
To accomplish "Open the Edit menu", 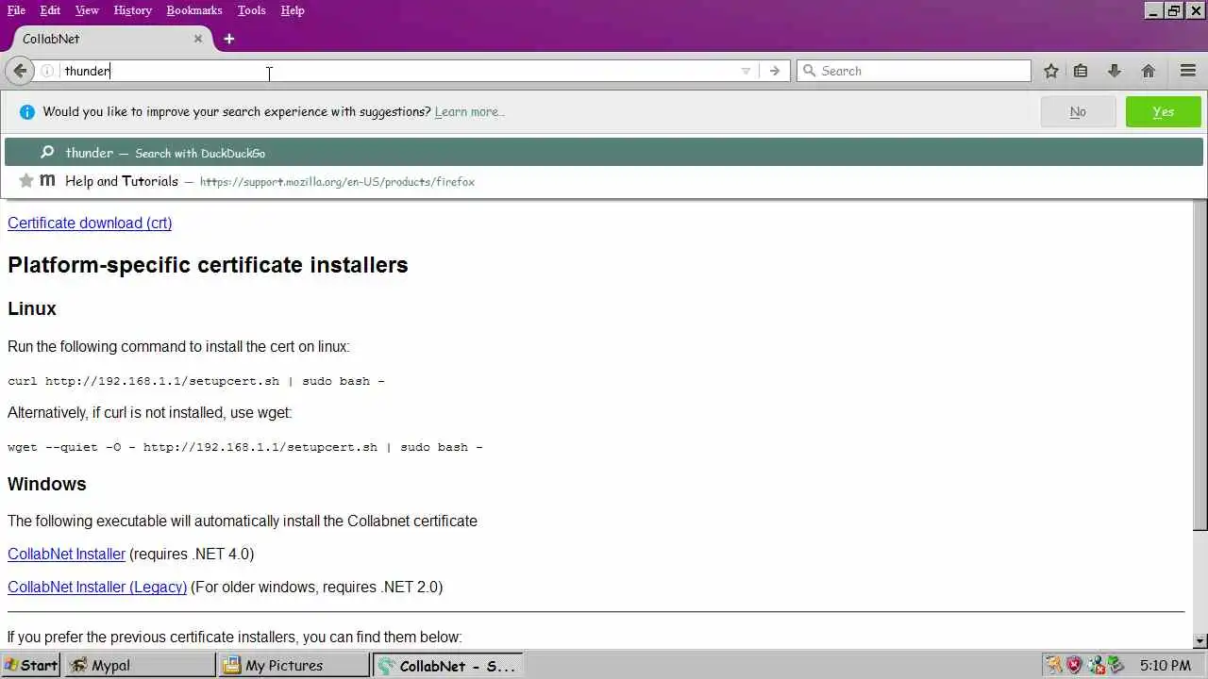I will click(x=50, y=10).
